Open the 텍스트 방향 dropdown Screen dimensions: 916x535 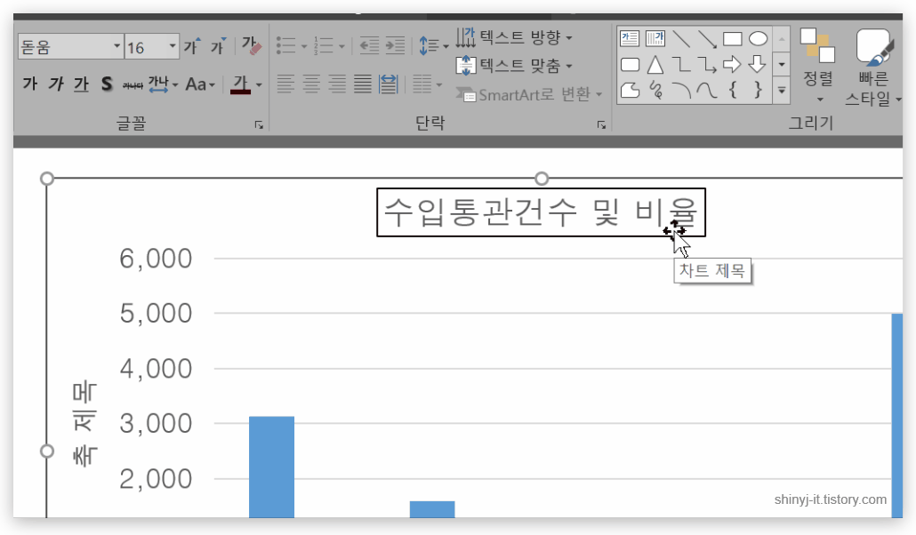pos(514,37)
